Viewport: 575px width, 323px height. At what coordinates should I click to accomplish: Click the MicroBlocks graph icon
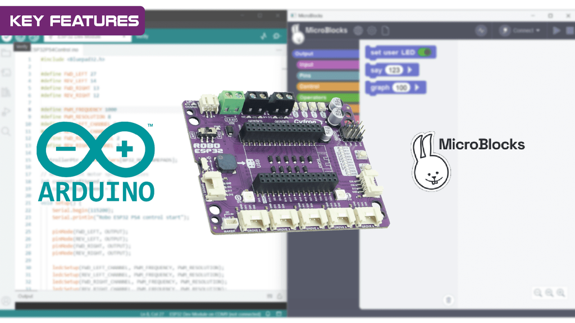tap(481, 30)
